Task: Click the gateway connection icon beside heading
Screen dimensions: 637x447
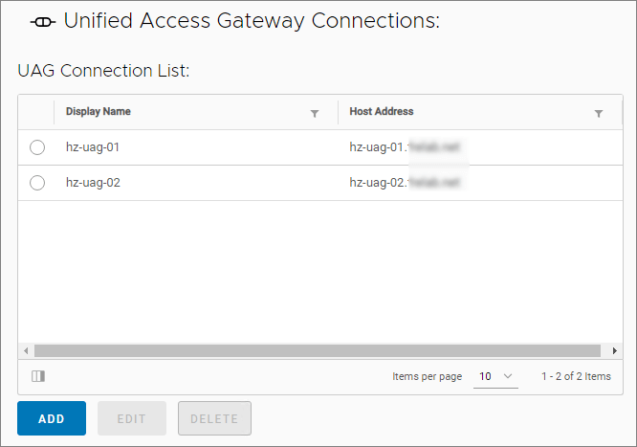Action: (44, 22)
